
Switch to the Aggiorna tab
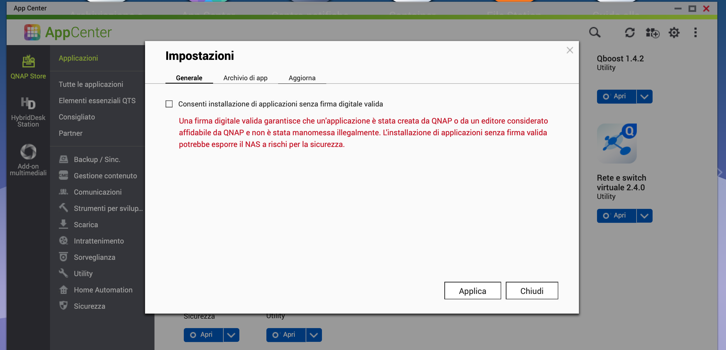(302, 78)
